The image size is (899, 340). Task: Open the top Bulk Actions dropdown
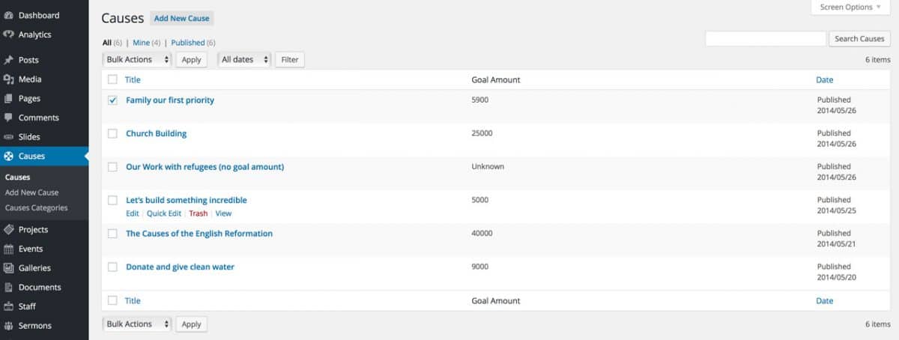(136, 59)
